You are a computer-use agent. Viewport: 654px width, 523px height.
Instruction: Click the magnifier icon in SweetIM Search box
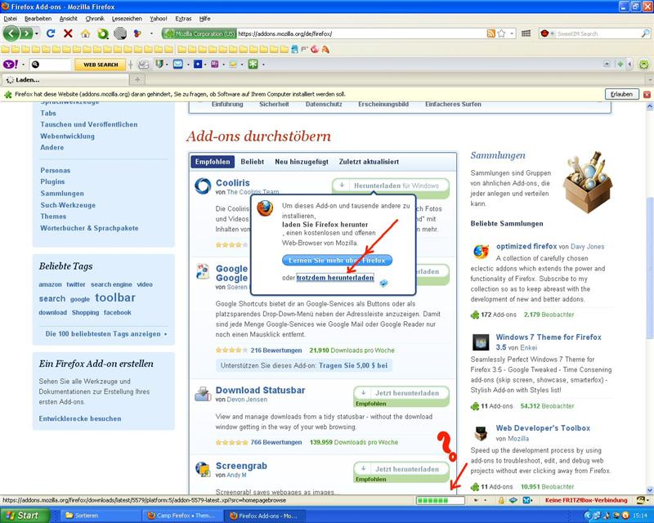coord(645,34)
